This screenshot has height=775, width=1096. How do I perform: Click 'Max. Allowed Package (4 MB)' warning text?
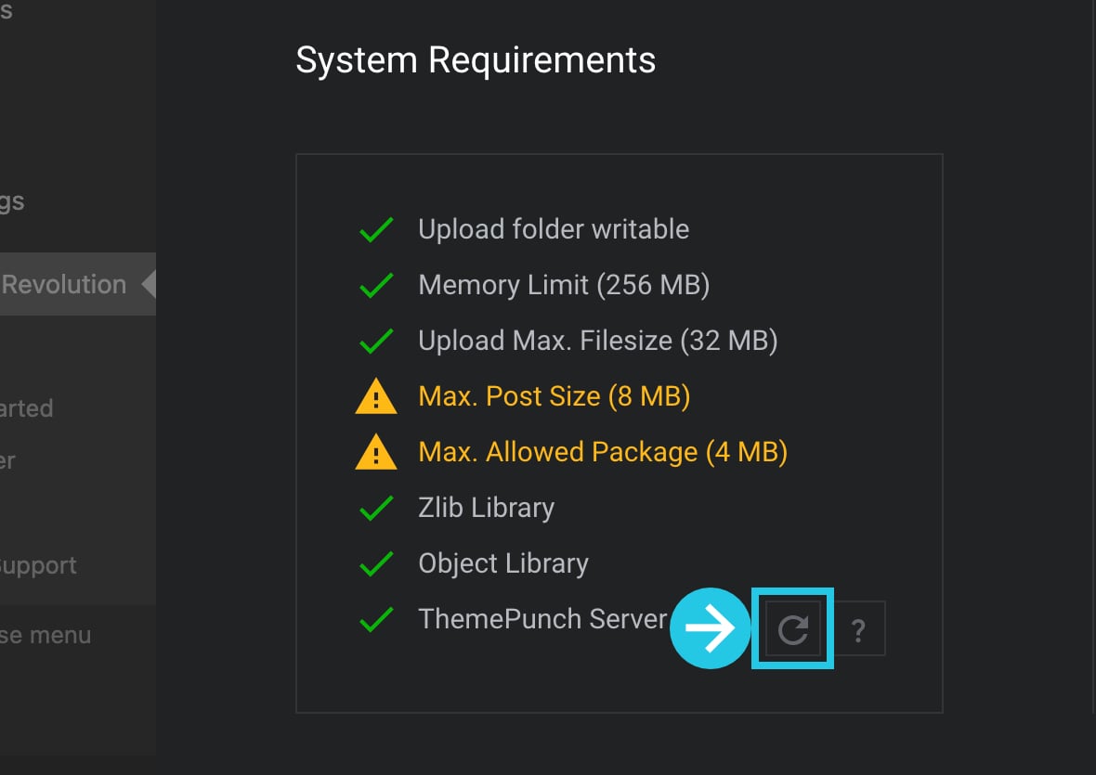(x=603, y=452)
